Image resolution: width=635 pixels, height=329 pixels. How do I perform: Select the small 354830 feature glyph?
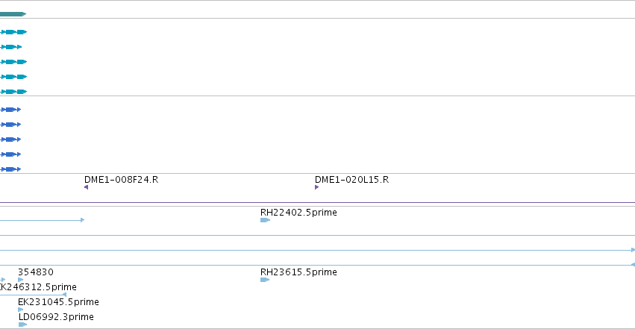click(21, 280)
